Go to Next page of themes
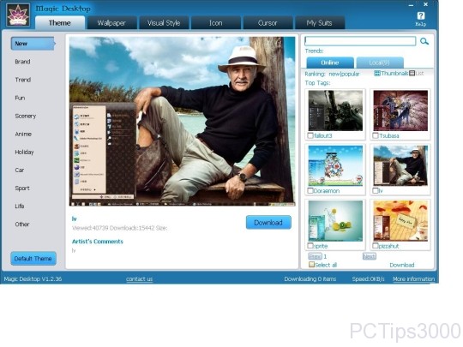The height and width of the screenshot is (347, 463). [x=369, y=256]
